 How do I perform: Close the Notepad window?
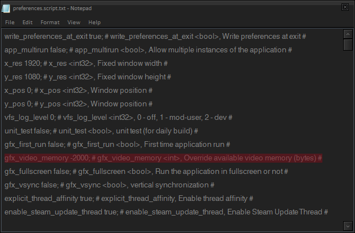pyautogui.click(x=343, y=8)
